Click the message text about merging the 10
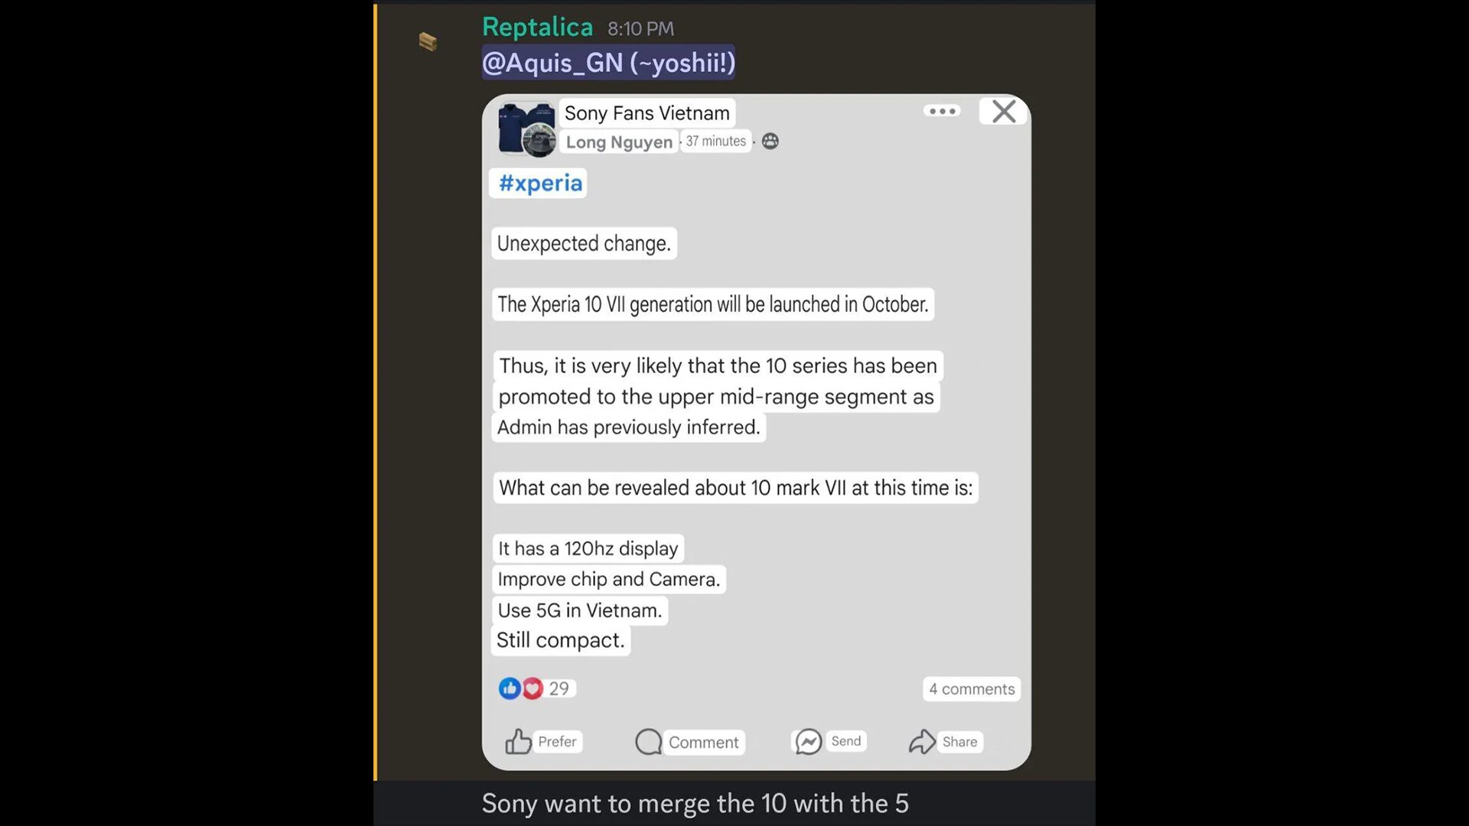1469x826 pixels. 695,804
